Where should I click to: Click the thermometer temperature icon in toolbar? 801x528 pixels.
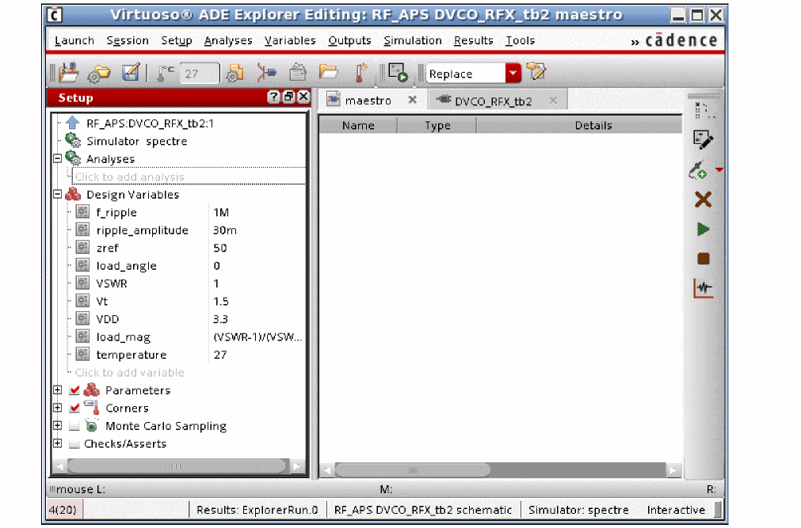click(x=360, y=73)
